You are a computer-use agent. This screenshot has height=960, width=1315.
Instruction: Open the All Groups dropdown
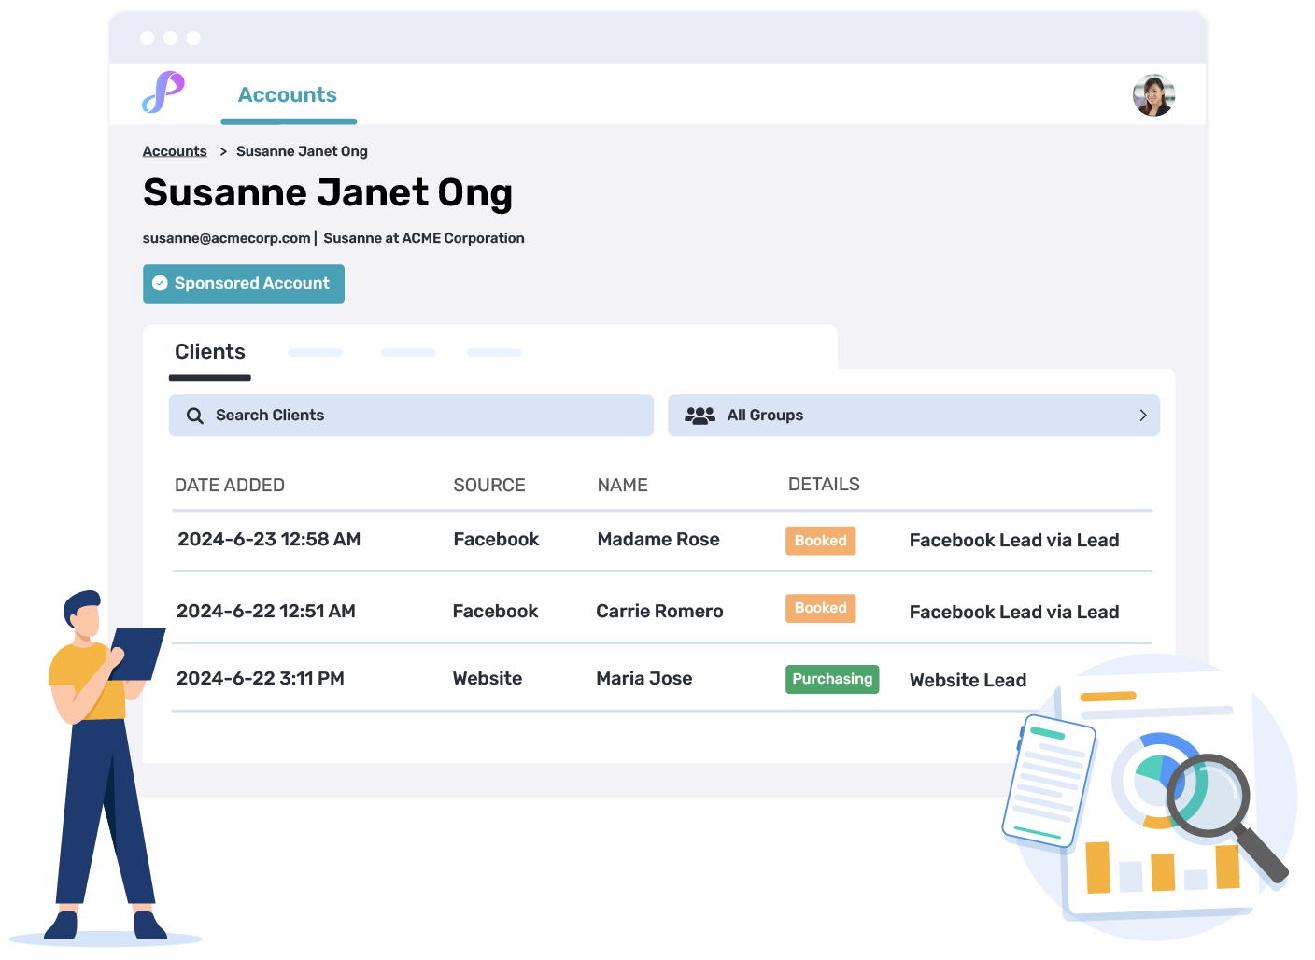[x=912, y=416]
